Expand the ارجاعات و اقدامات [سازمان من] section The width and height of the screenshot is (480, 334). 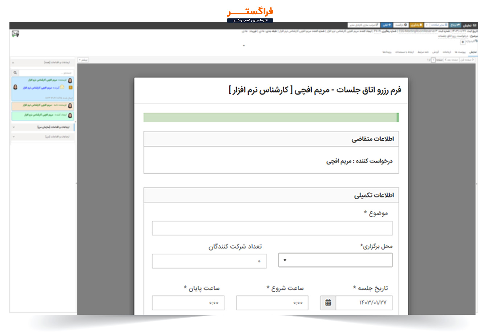tap(13, 127)
